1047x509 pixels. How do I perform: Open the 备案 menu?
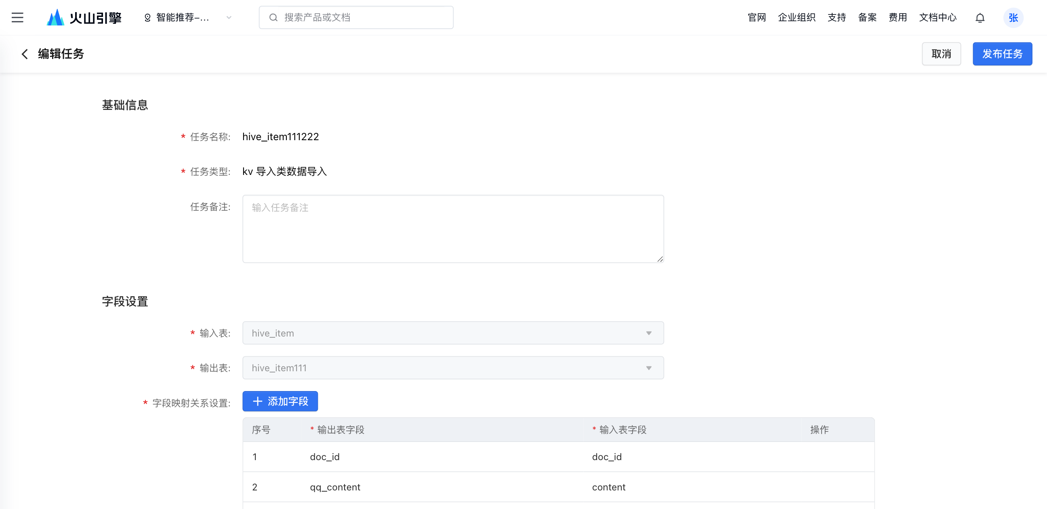click(867, 17)
